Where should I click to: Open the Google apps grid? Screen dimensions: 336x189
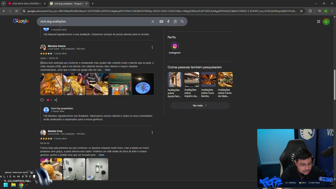click(318, 22)
